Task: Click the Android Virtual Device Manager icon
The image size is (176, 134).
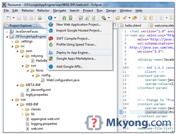Action: [70, 18]
